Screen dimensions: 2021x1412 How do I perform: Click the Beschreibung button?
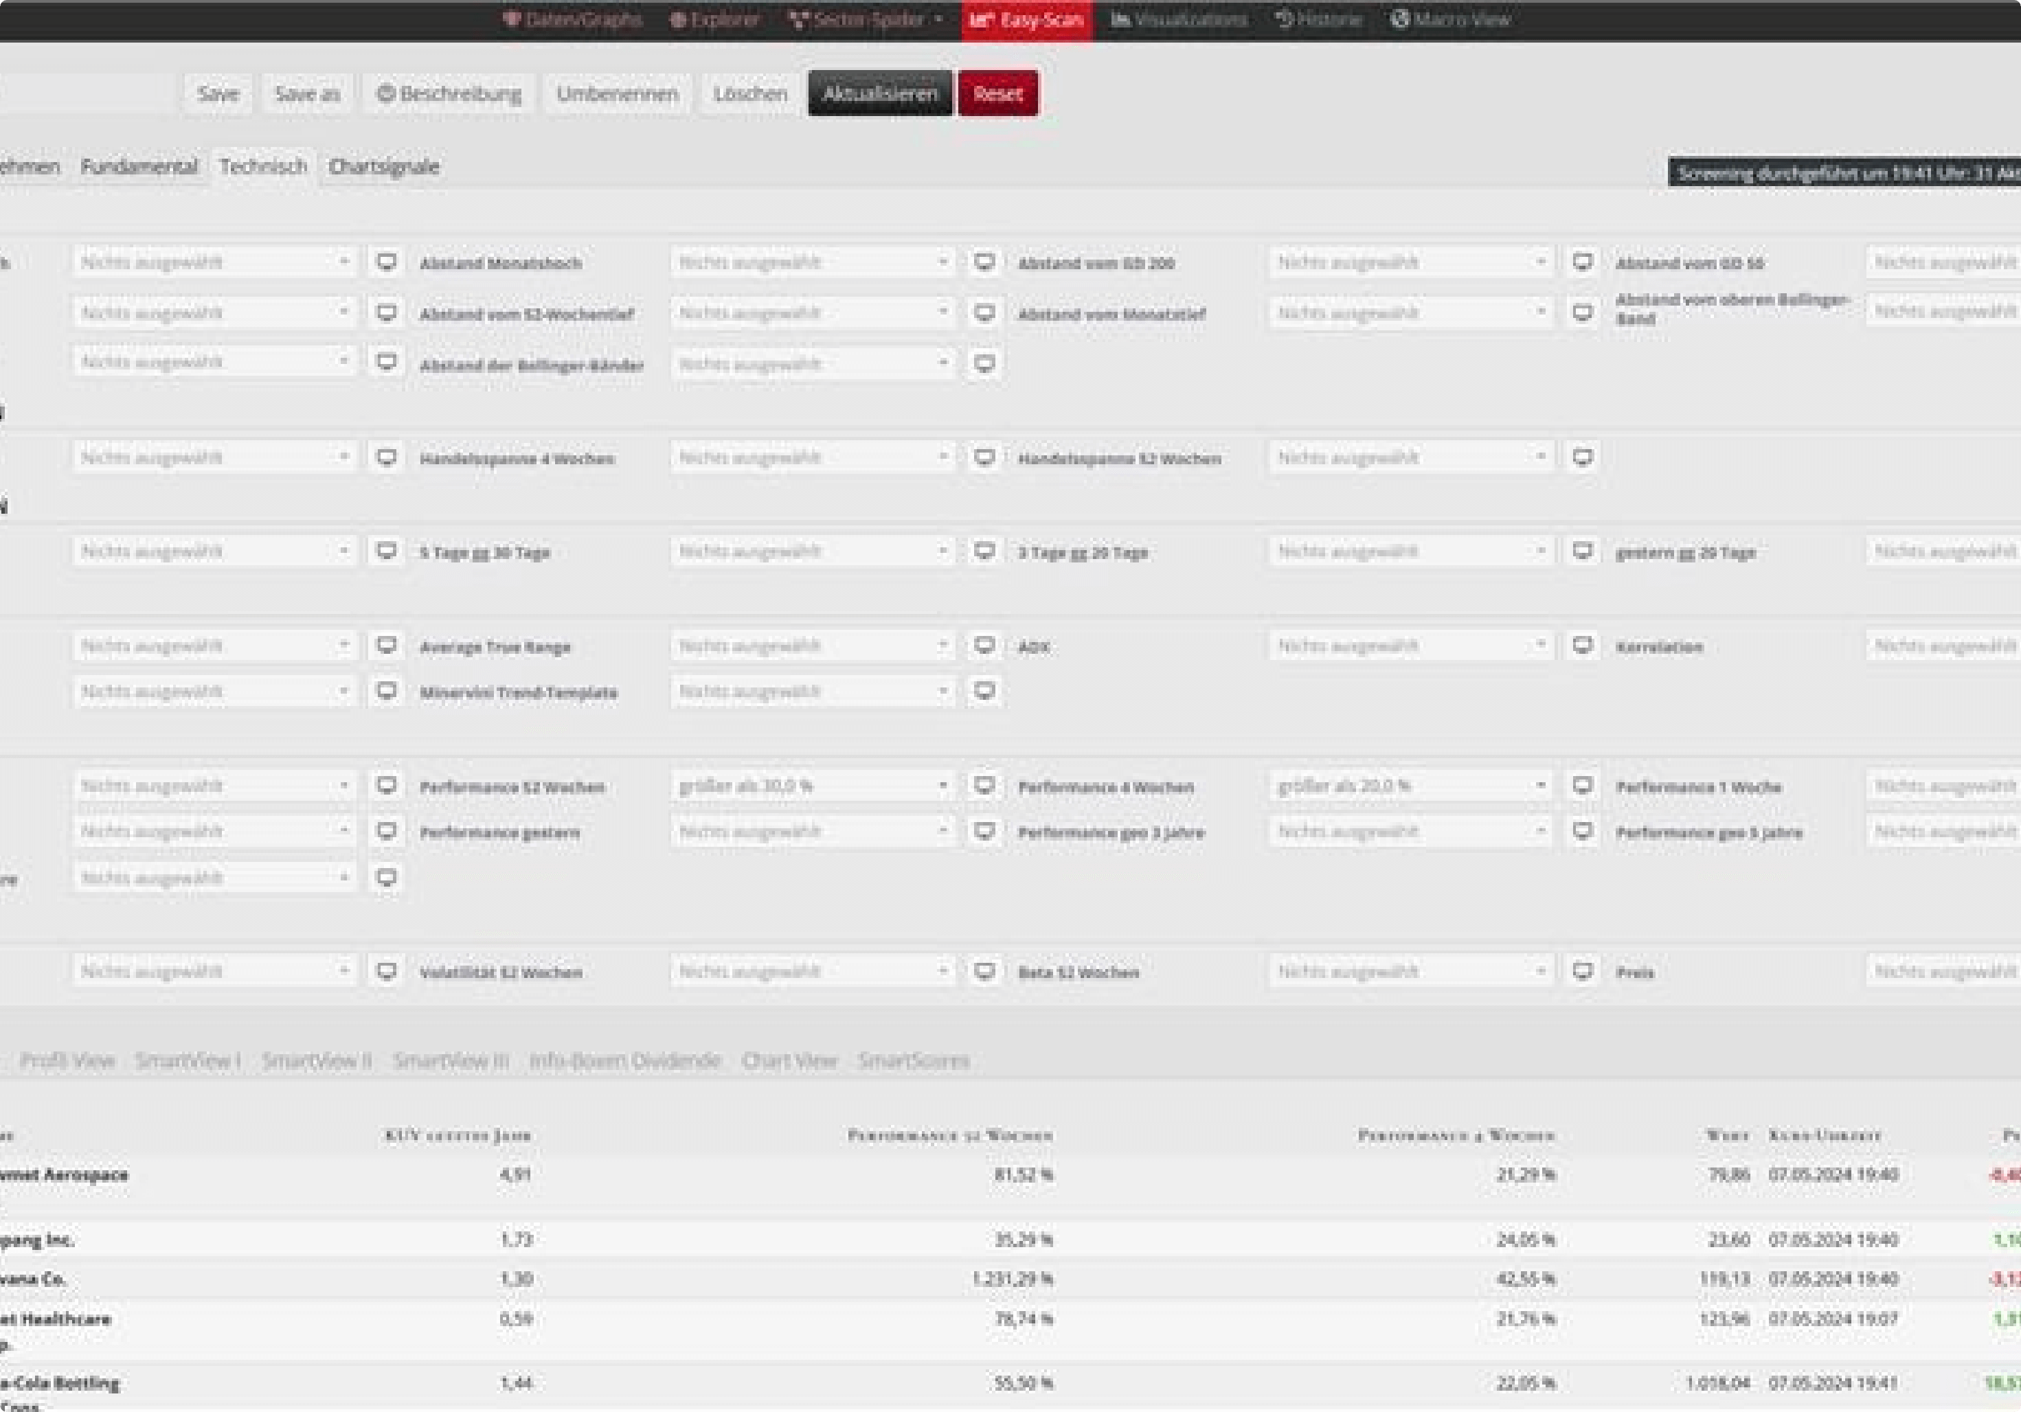click(x=449, y=93)
